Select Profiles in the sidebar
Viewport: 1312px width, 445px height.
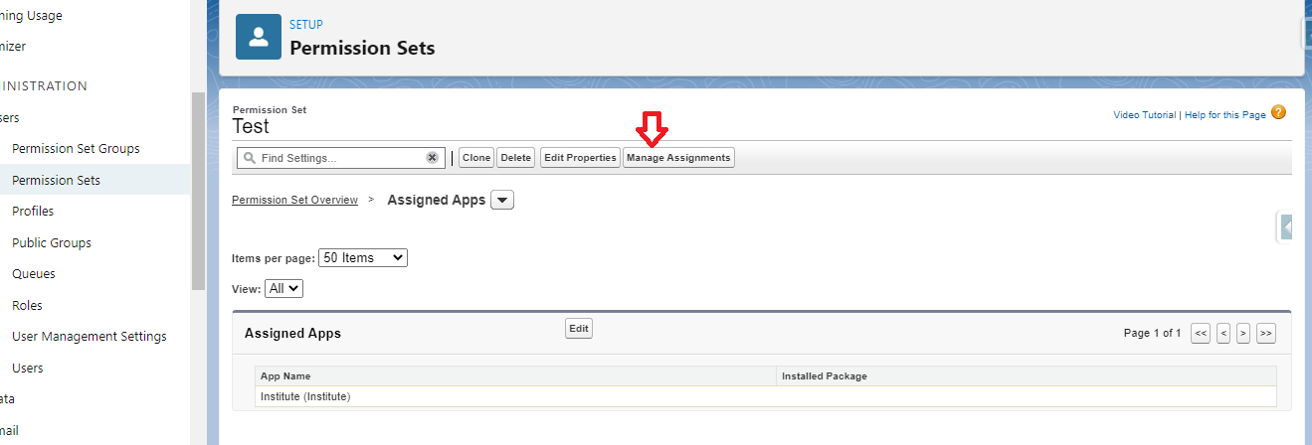click(x=33, y=212)
